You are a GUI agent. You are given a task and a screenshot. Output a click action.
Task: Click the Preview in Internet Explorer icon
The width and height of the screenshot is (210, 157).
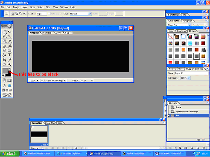pyautogui.click(x=9, y=86)
